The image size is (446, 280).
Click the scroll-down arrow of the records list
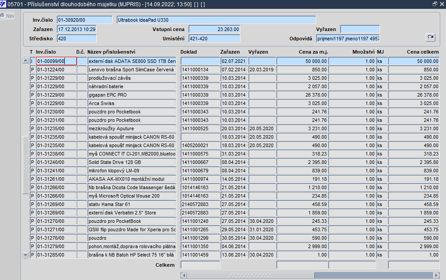coord(25,255)
